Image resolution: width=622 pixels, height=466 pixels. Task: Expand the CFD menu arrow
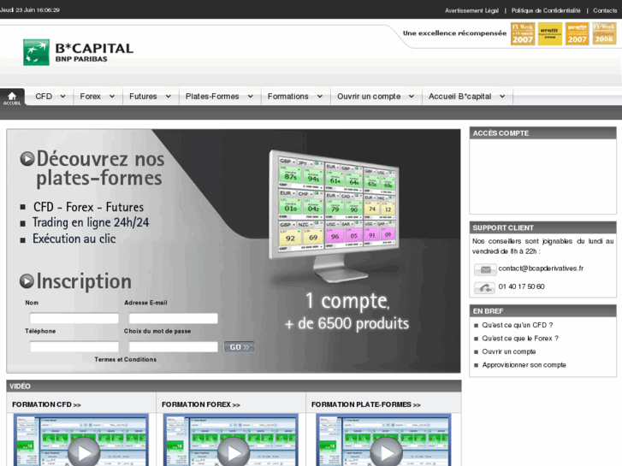(x=62, y=97)
